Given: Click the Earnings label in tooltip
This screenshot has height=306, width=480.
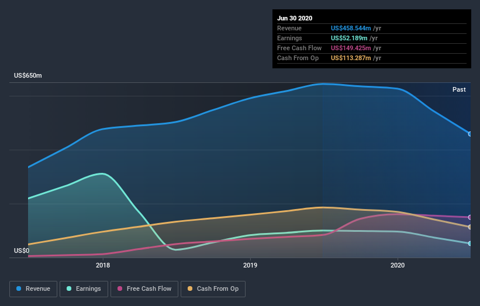Looking at the screenshot, I should 289,38.
